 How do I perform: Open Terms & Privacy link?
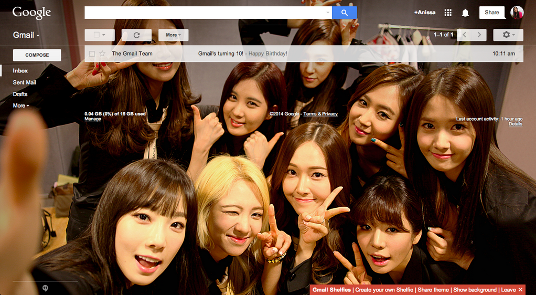pos(320,114)
